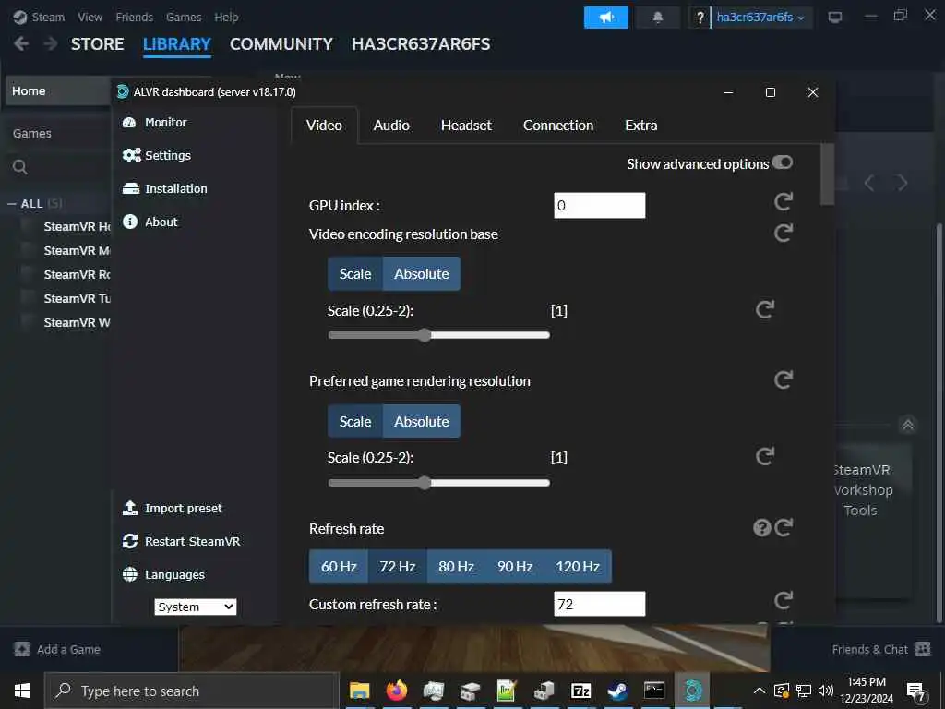Screen dimensions: 945x709
Task: Open the System language dropdown
Action: pyautogui.click(x=196, y=607)
